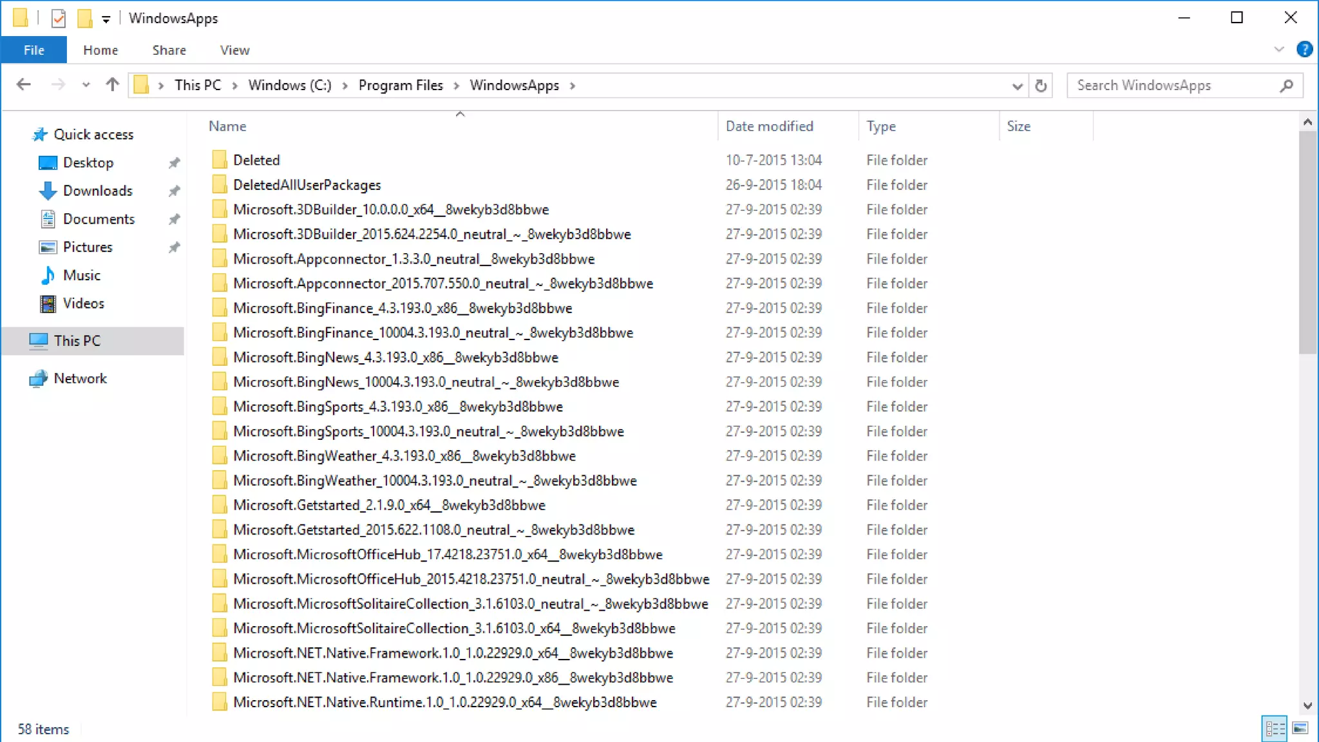Select Microsoft.MicrosoftOfficeHub_17.4218.23751.0_x64 folder
Screen dimensions: 1319x742
[x=448, y=555]
